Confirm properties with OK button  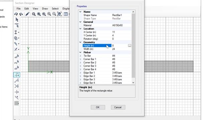98,107
